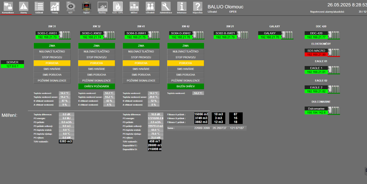Go to Bazény pool icon
Image resolution: width=367 pixels, height=184 pixels.
click(x=102, y=6)
